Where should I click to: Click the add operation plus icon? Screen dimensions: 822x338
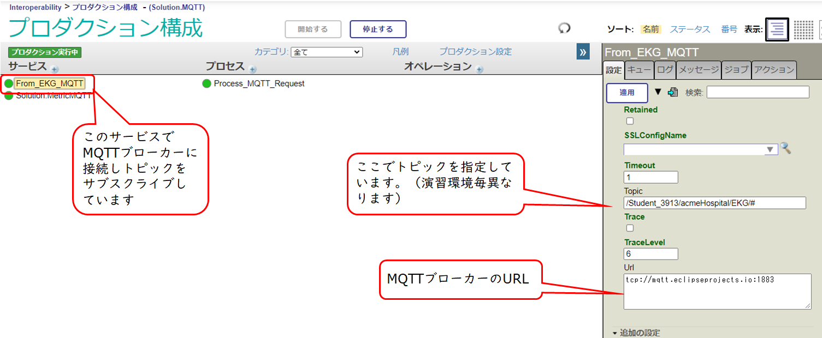pos(479,69)
